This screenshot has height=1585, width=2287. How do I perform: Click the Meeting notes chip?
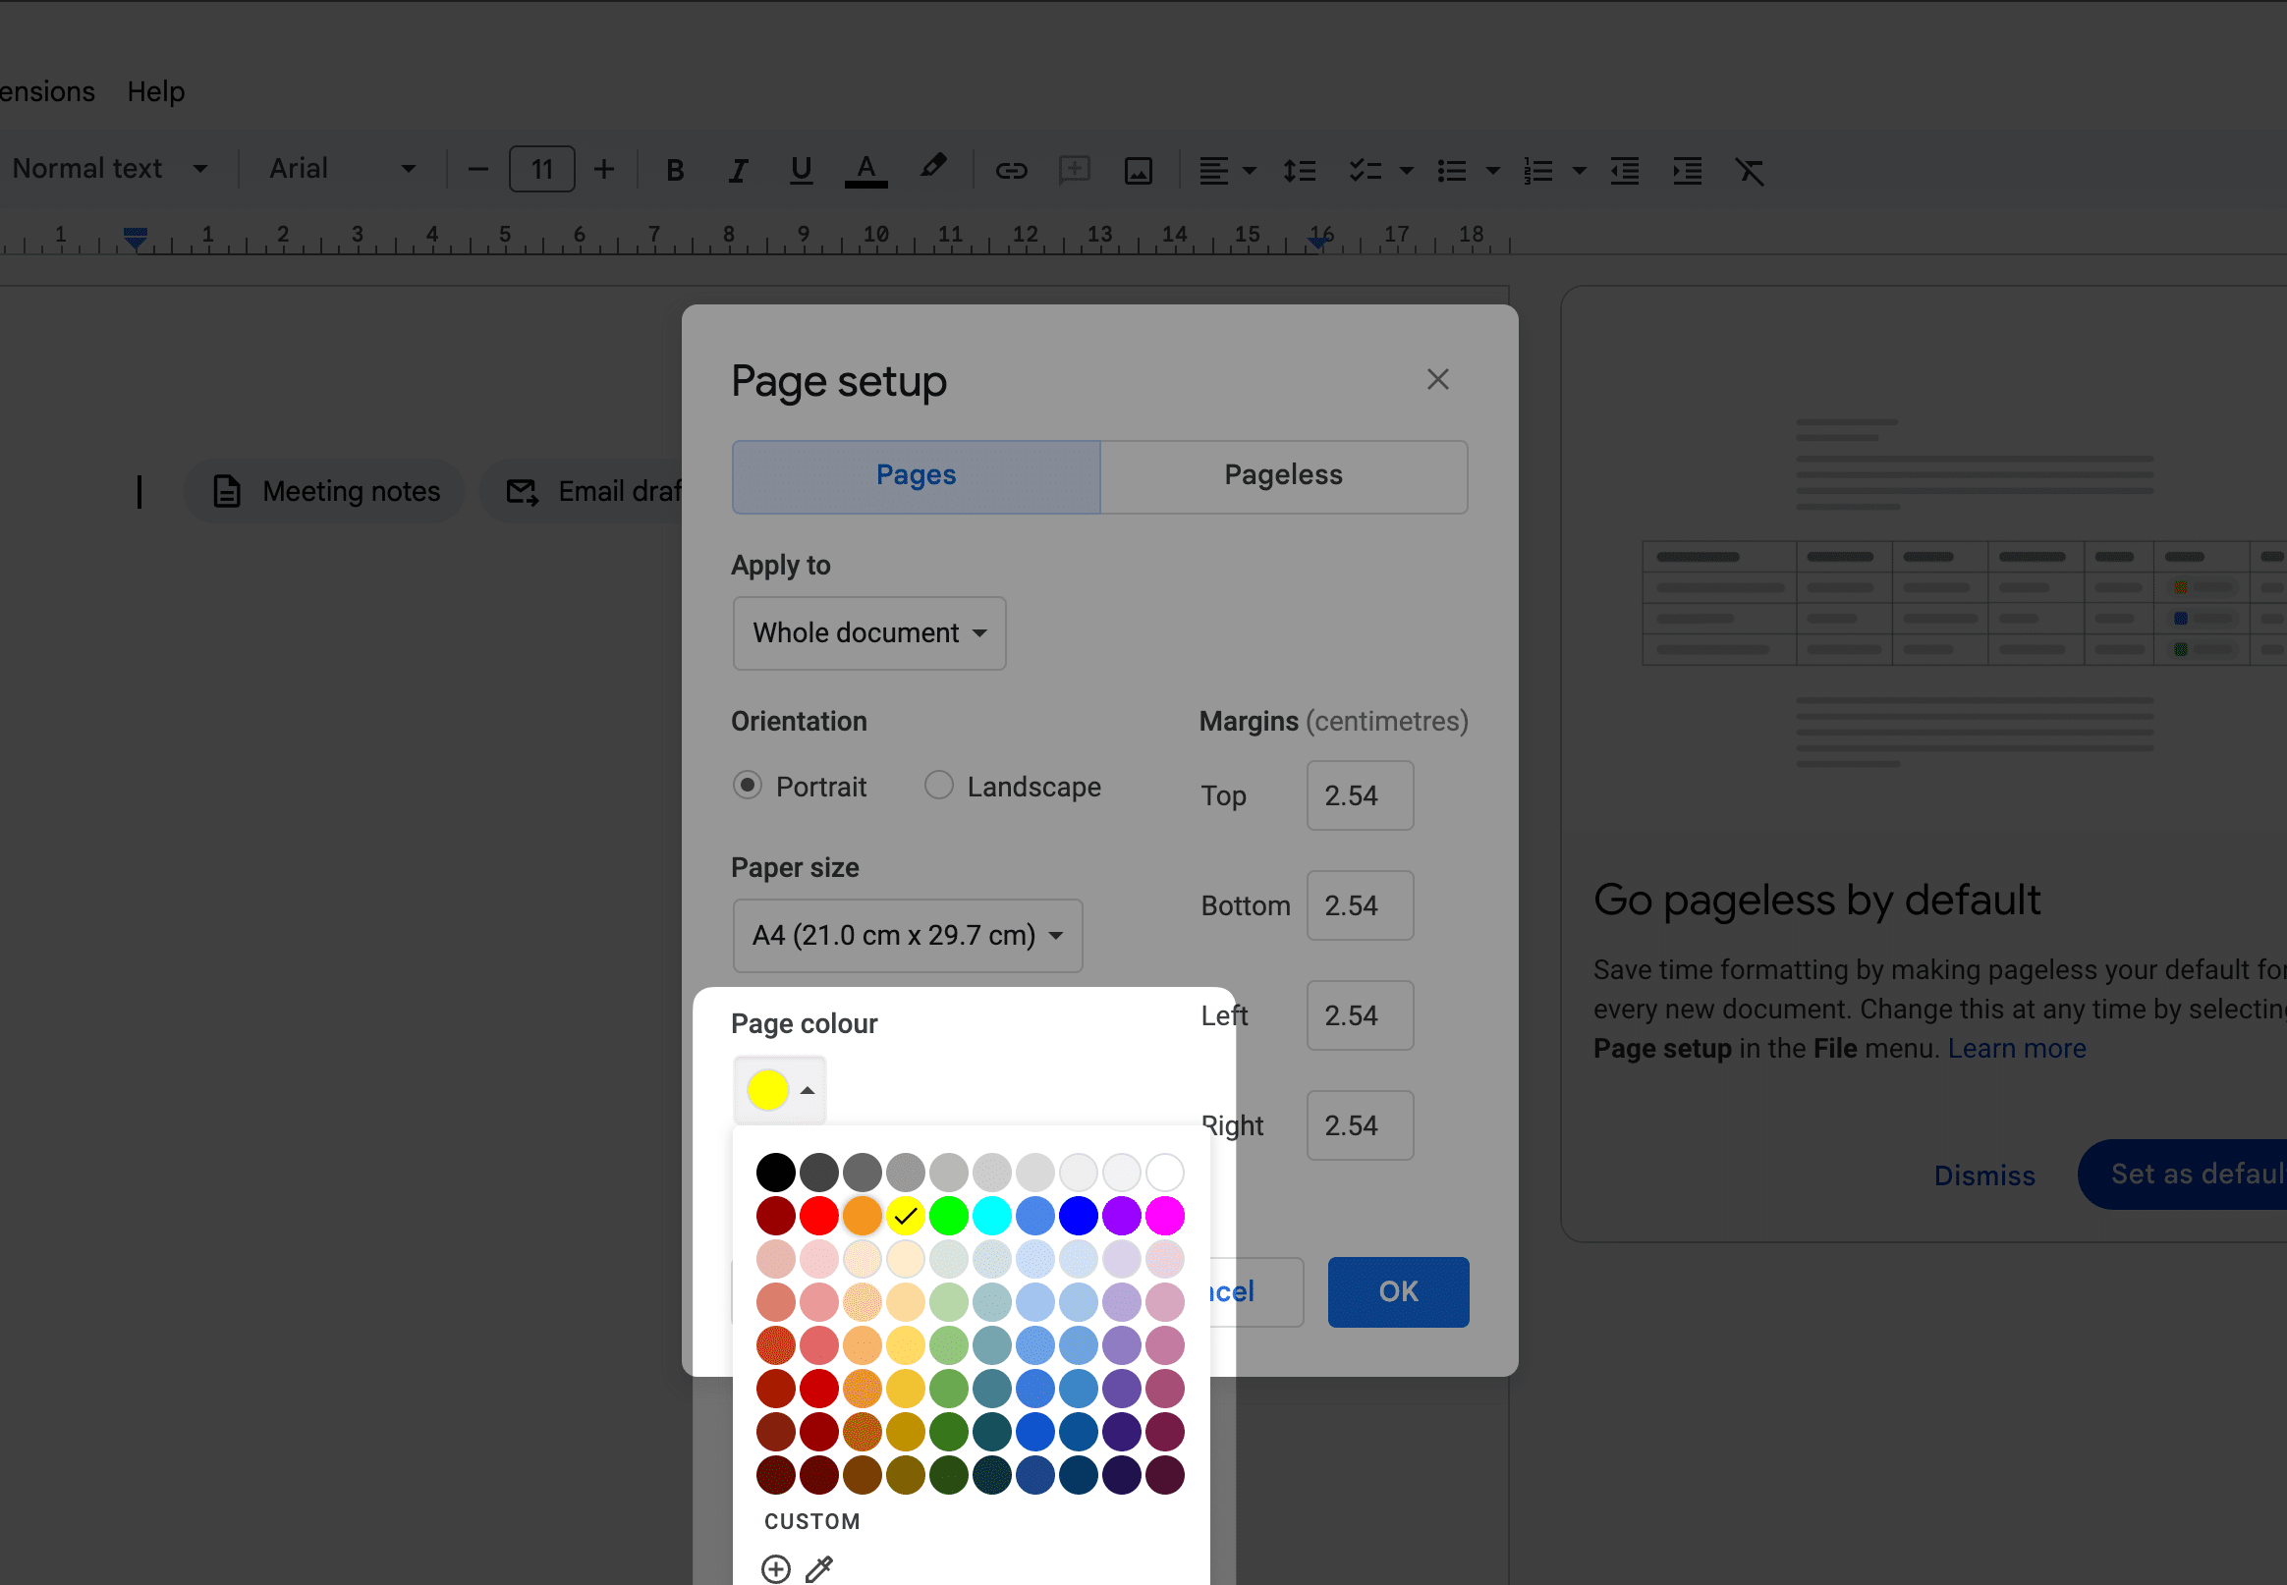[x=325, y=492]
